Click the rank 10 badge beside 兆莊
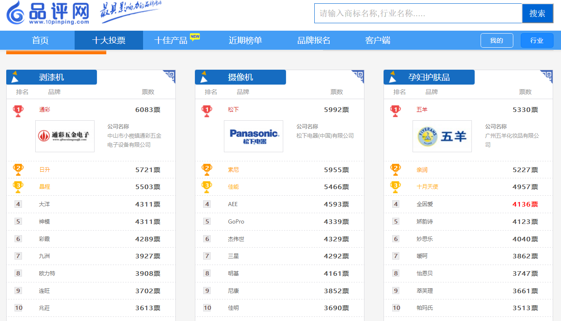This screenshot has width=561, height=321. click(x=19, y=308)
